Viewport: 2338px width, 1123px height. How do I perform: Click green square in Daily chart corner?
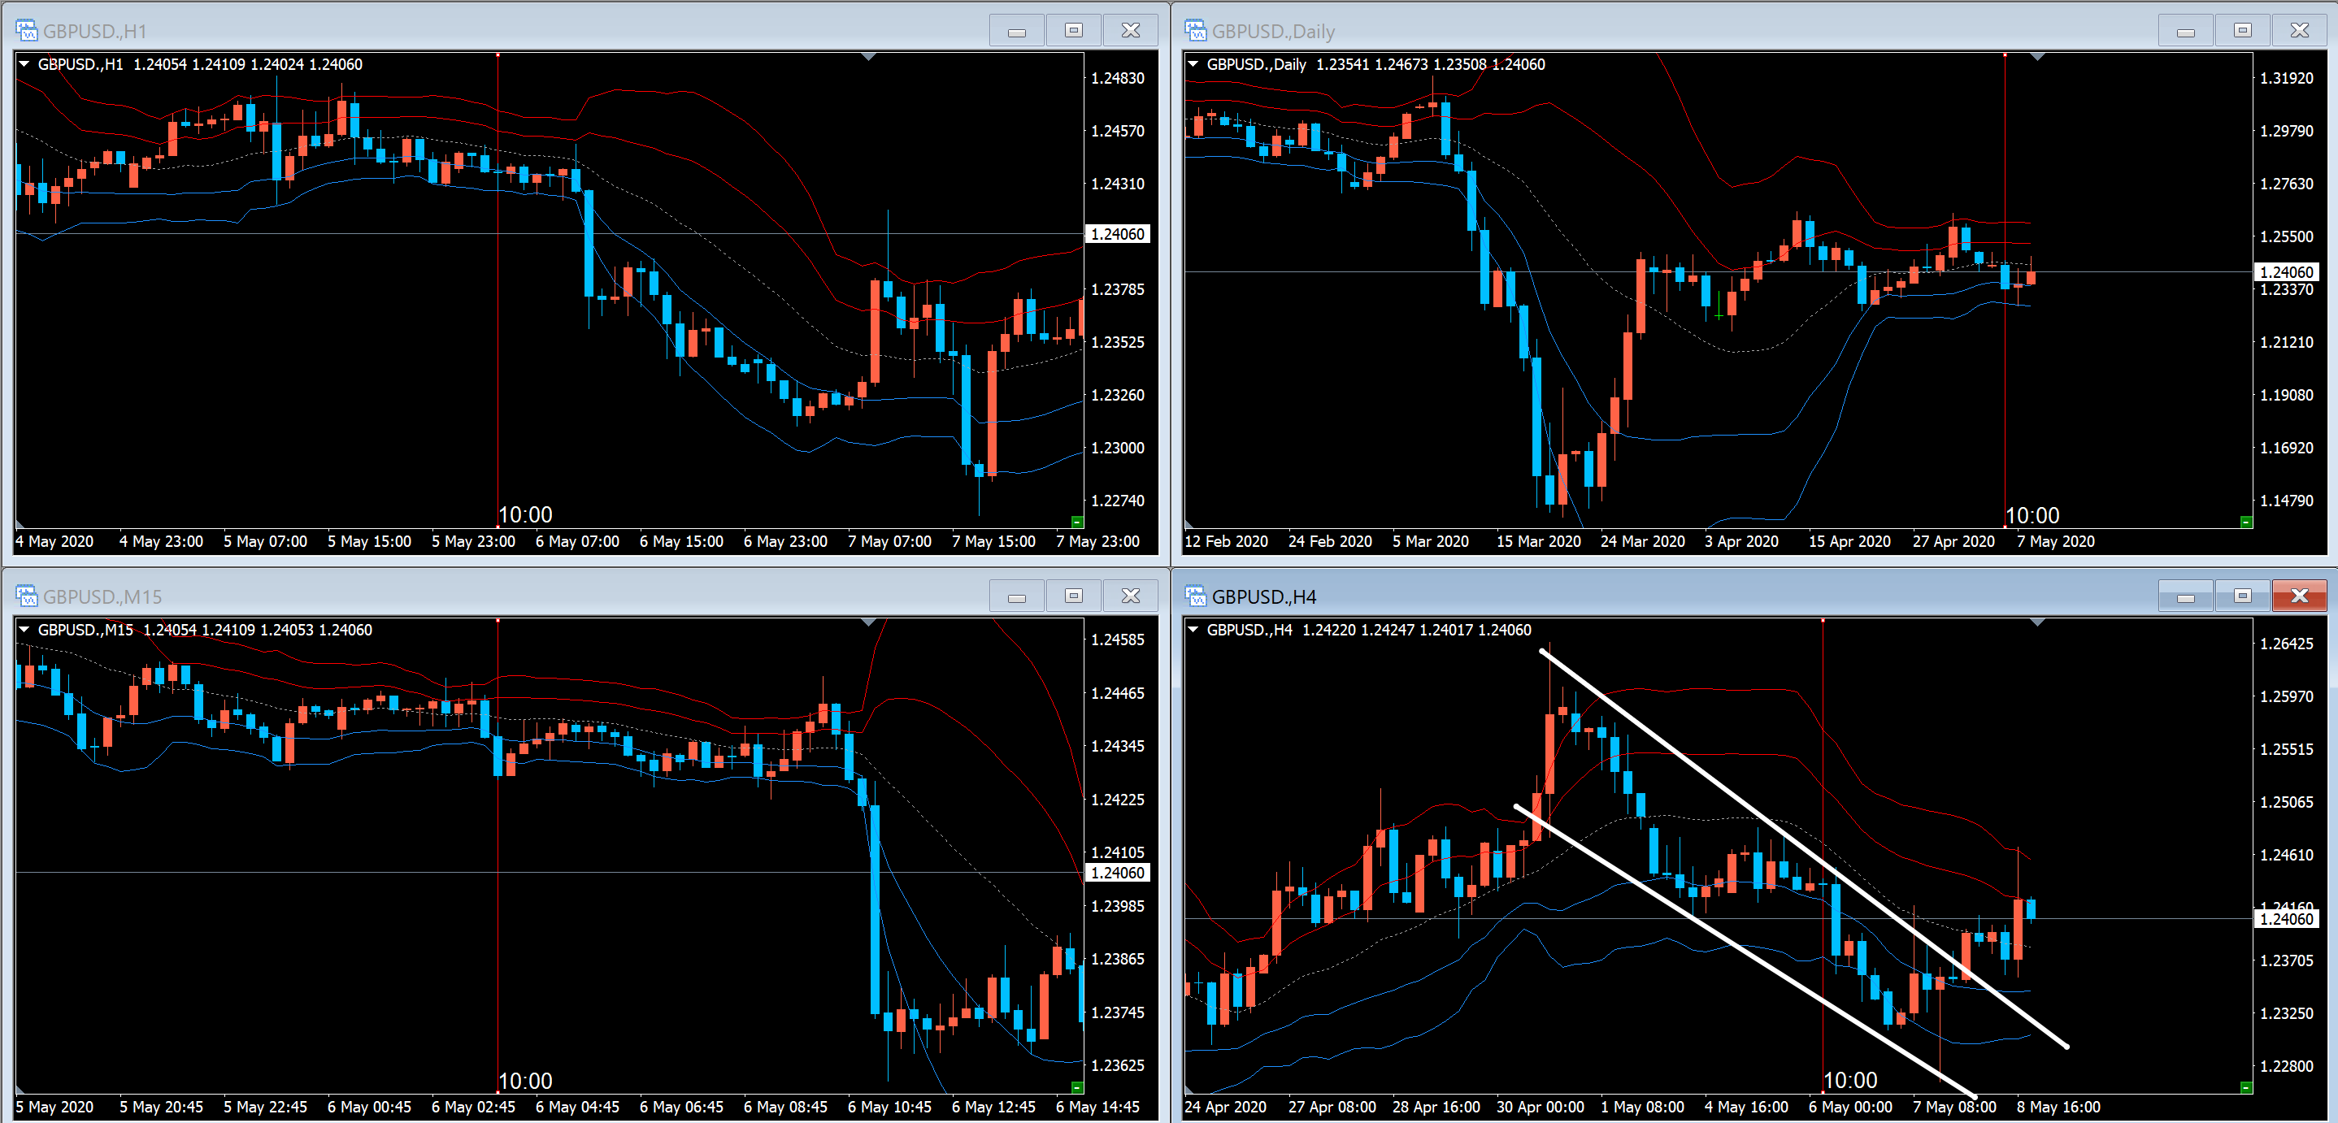click(2245, 522)
